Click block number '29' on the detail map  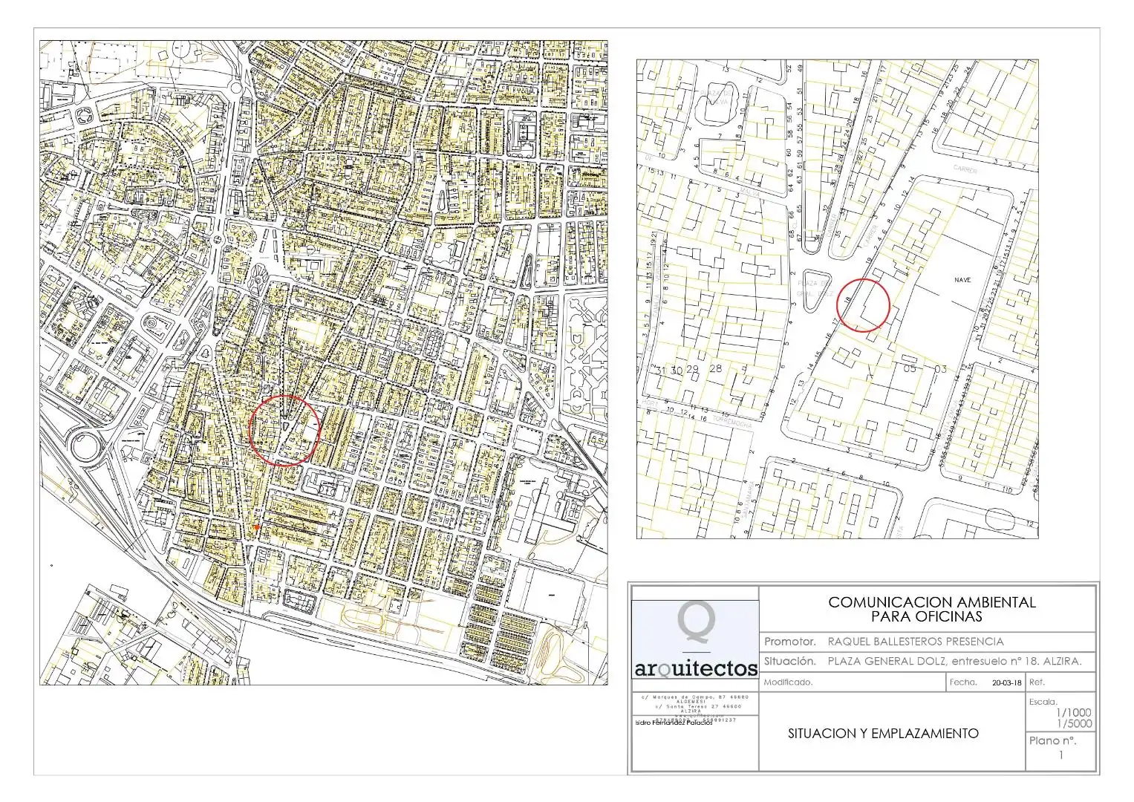click(693, 369)
